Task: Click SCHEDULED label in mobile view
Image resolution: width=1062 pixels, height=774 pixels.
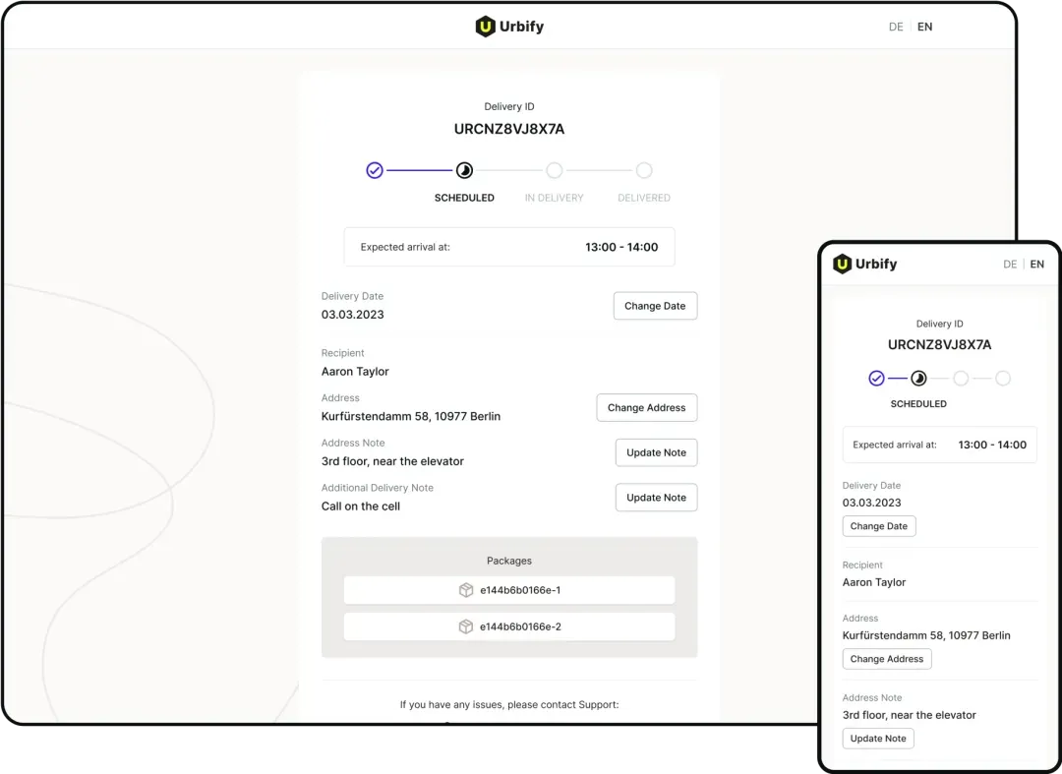Action: click(x=918, y=403)
